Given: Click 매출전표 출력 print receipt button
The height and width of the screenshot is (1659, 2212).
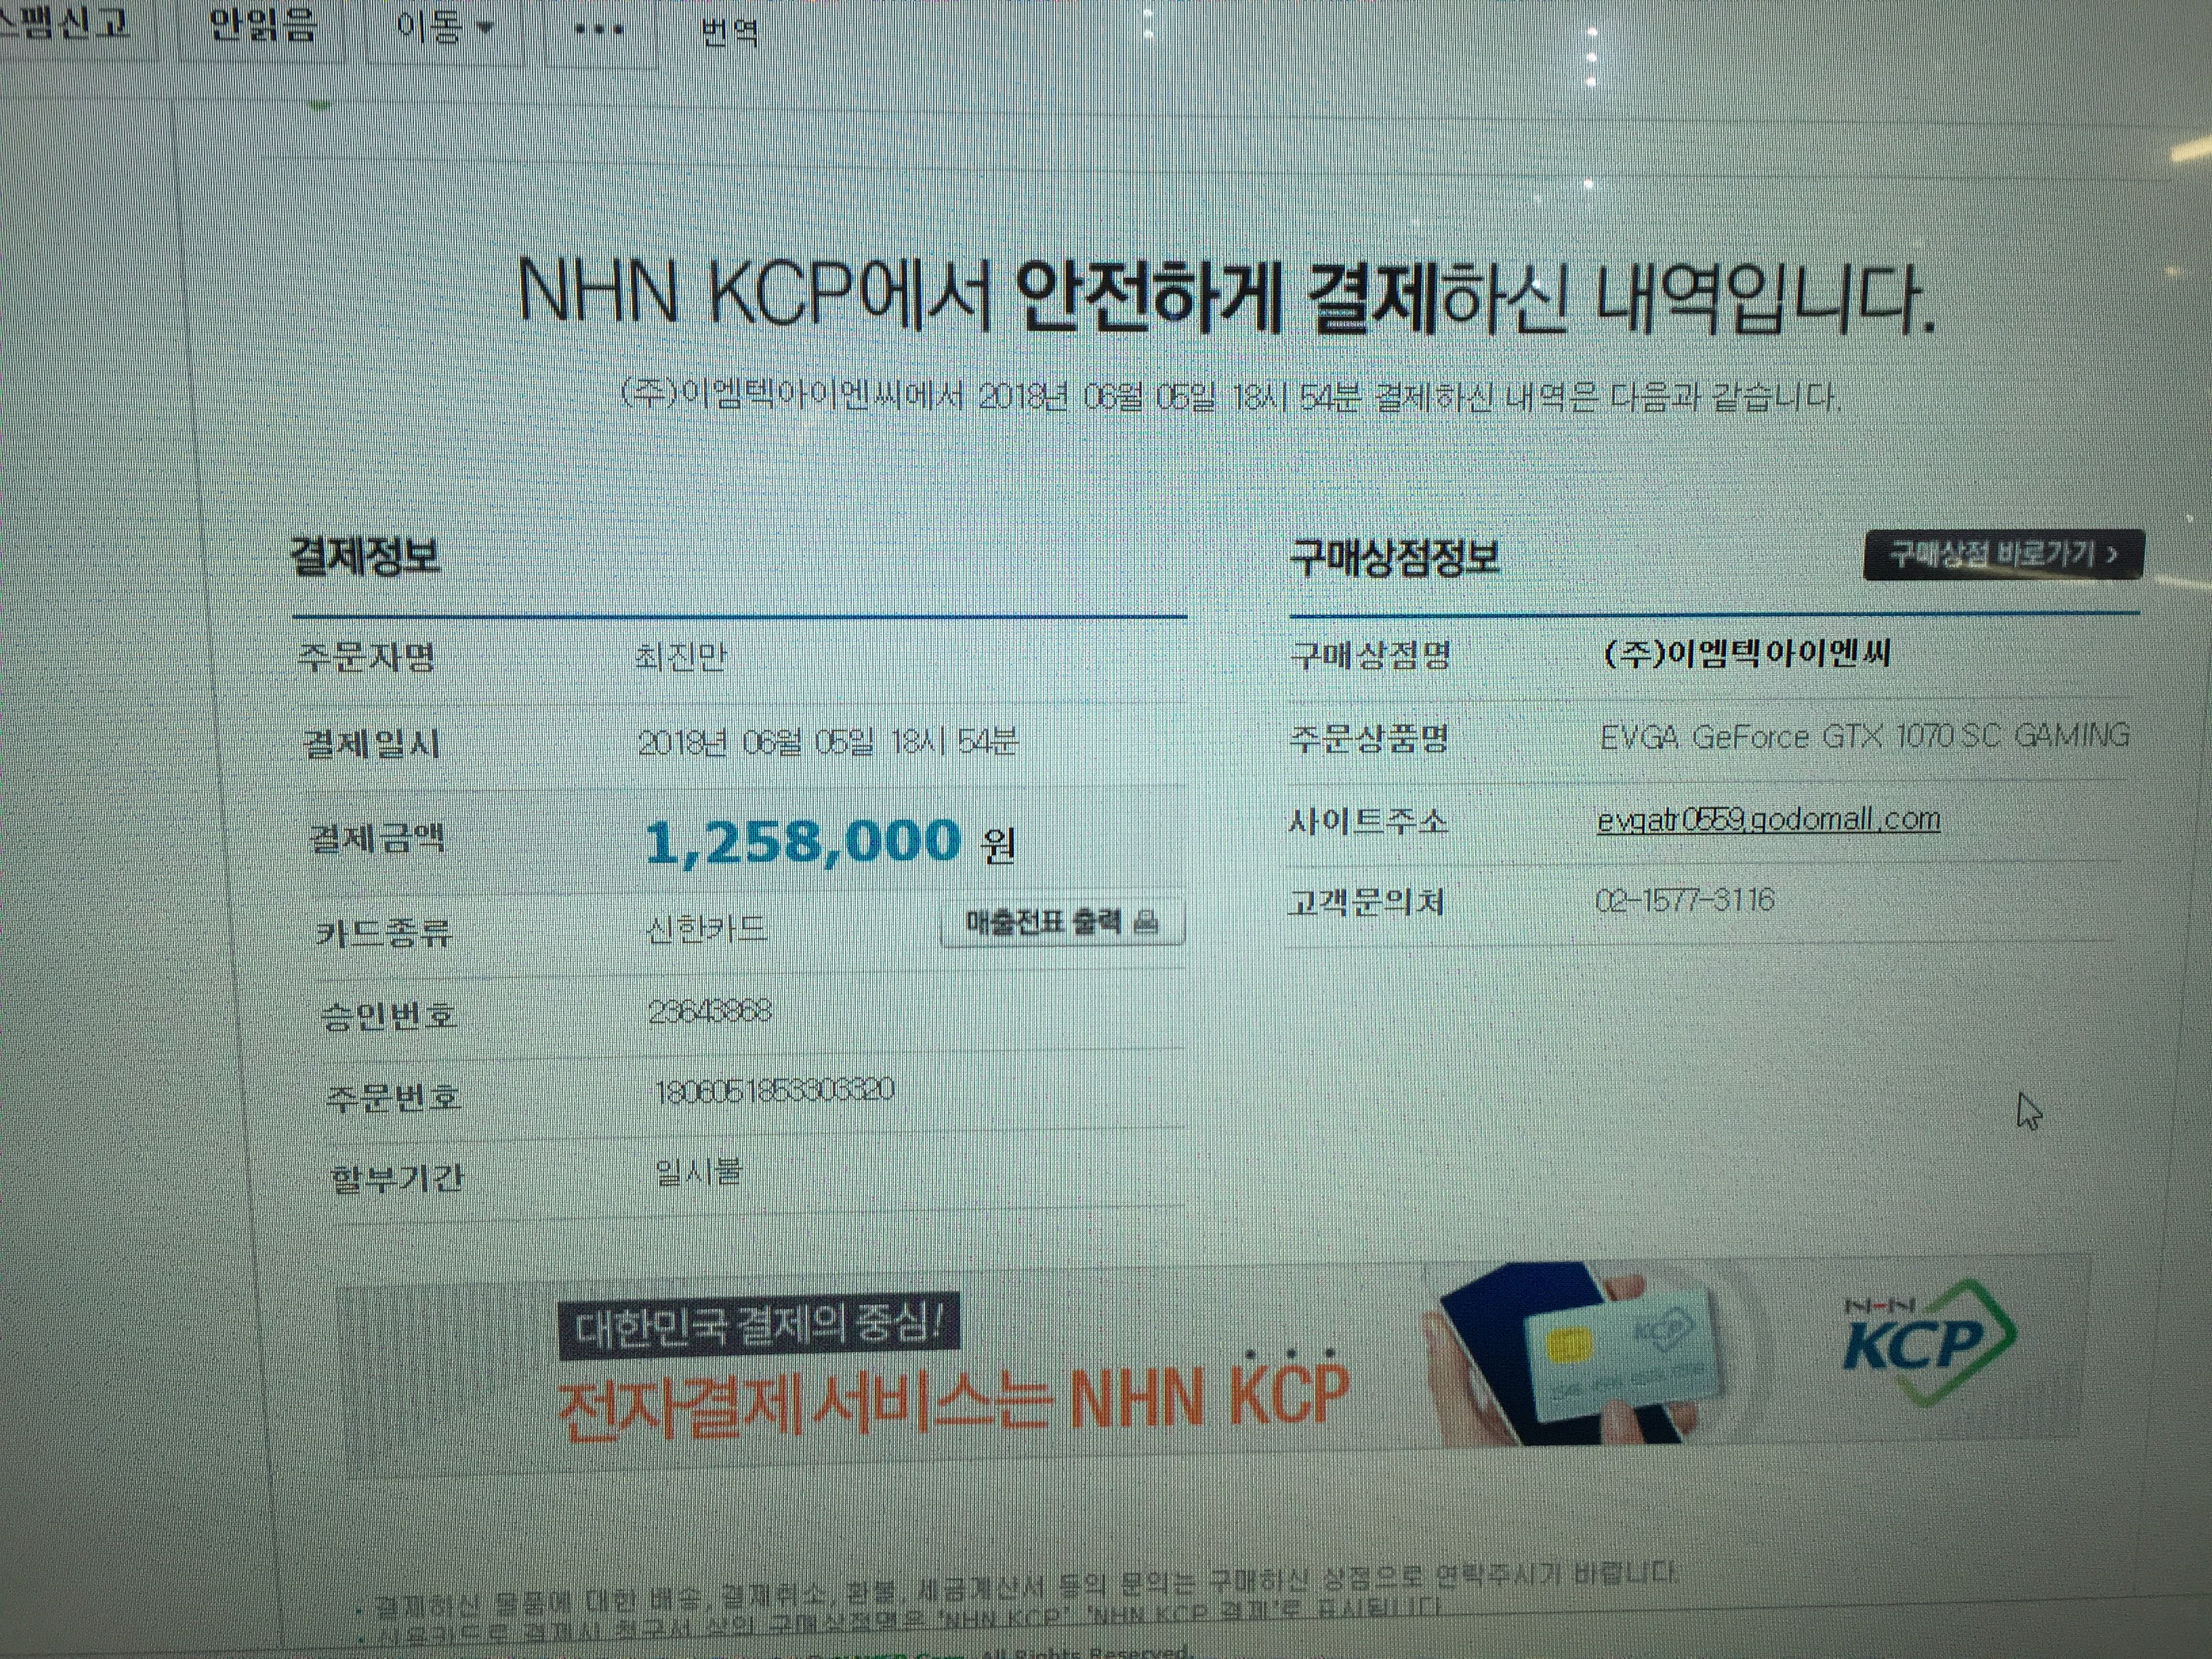Looking at the screenshot, I should [1062, 921].
